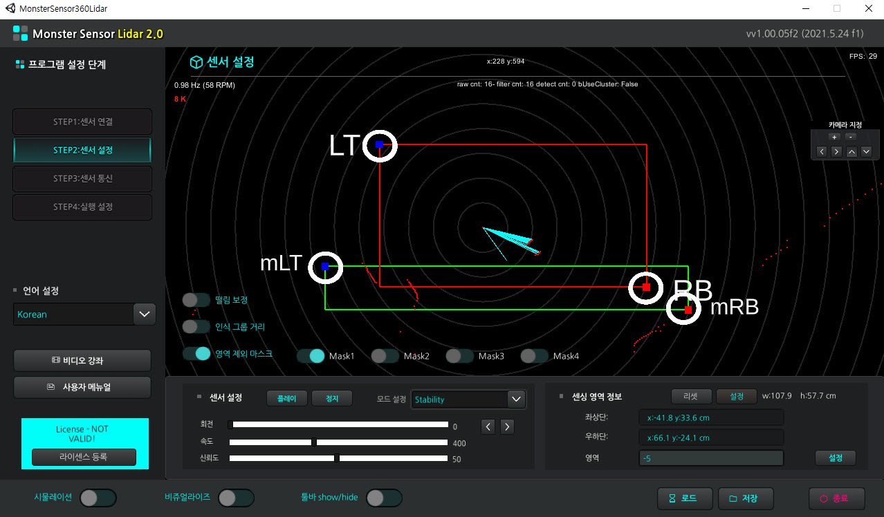Turn on the Mask3 toggle
The image size is (884, 517).
point(460,356)
